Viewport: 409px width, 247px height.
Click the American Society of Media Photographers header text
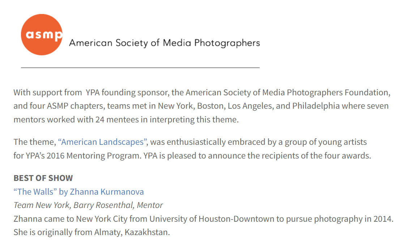164,43
